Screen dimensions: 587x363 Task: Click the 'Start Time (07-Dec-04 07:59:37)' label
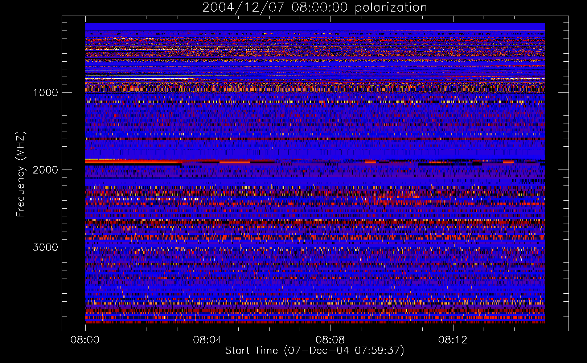coord(315,351)
